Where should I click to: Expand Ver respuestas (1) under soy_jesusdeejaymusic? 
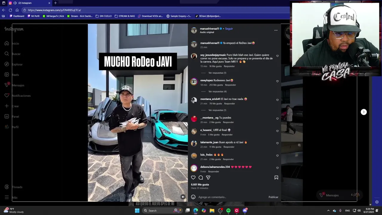pos(217,73)
